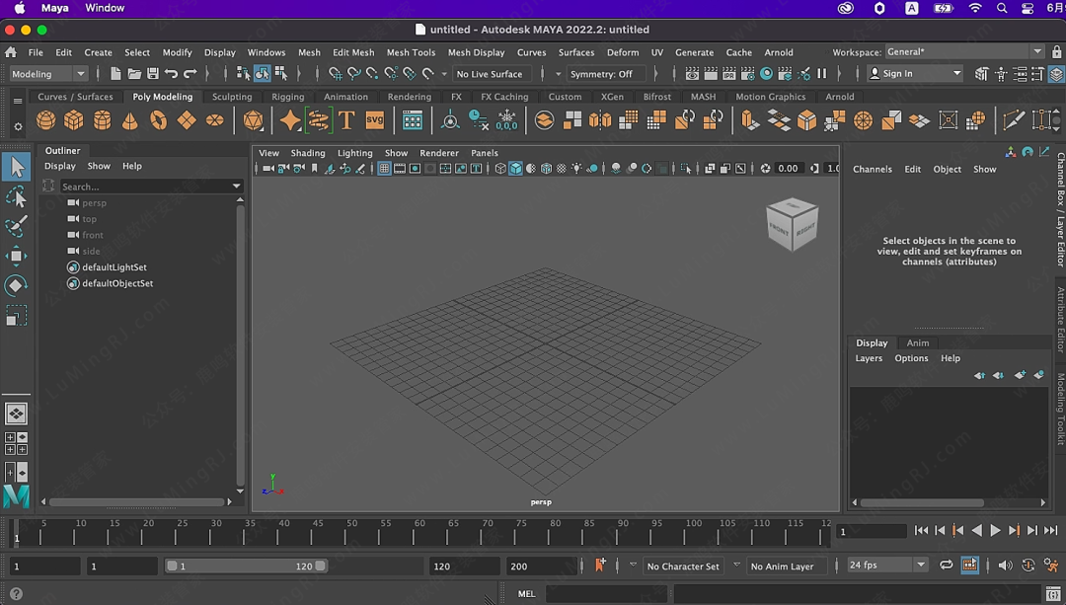
Task: Click the polygon Type text tool icon
Action: click(346, 120)
